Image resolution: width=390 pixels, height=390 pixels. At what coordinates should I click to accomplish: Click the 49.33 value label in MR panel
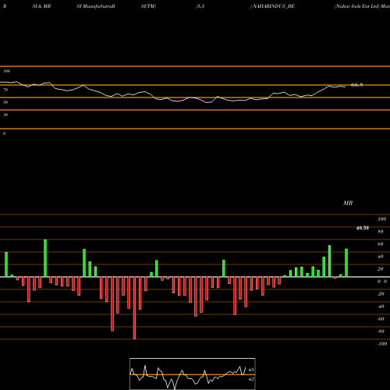coord(363,229)
